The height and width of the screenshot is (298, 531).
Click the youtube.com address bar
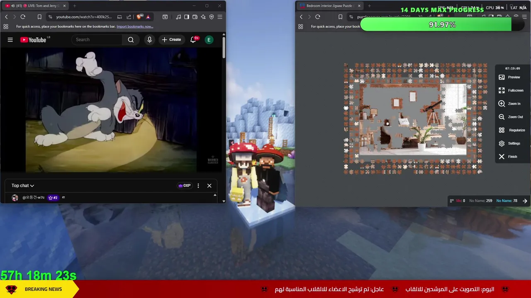coord(84,17)
